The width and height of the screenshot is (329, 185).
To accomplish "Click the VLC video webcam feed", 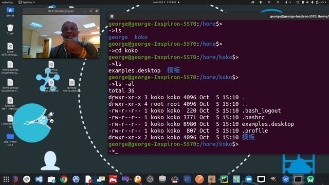I will click(61, 36).
